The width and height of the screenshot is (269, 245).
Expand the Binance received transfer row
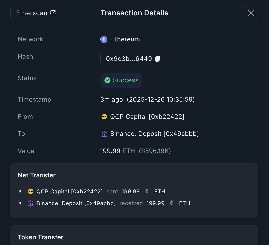(x=20, y=203)
